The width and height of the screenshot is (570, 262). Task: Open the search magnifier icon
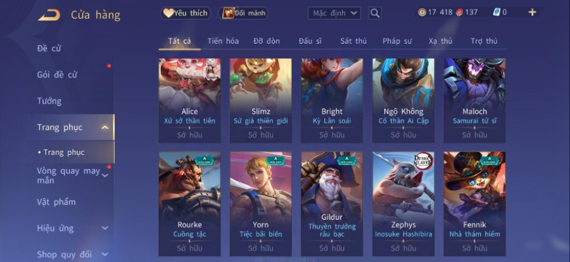pyautogui.click(x=375, y=13)
